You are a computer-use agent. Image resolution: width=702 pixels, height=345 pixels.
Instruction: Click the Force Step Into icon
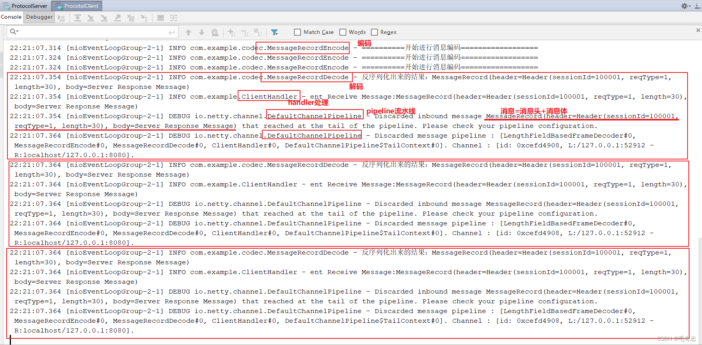[x=104, y=18]
